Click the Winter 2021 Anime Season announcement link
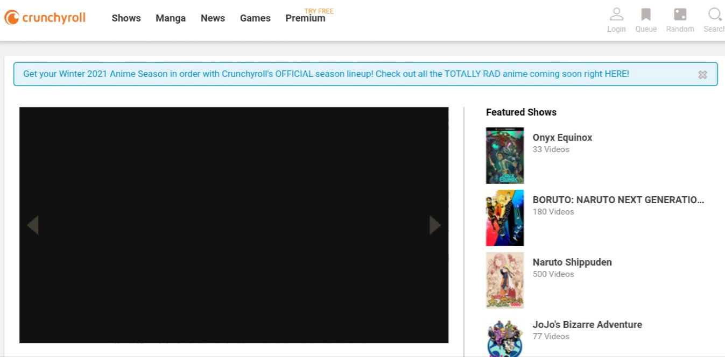The height and width of the screenshot is (357, 725). click(x=326, y=74)
